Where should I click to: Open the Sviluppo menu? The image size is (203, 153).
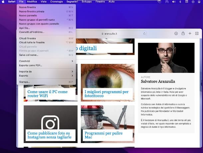tap(87, 2)
